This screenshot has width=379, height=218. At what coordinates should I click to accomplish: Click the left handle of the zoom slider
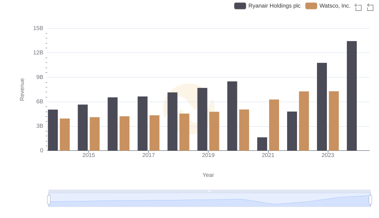tap(49, 200)
